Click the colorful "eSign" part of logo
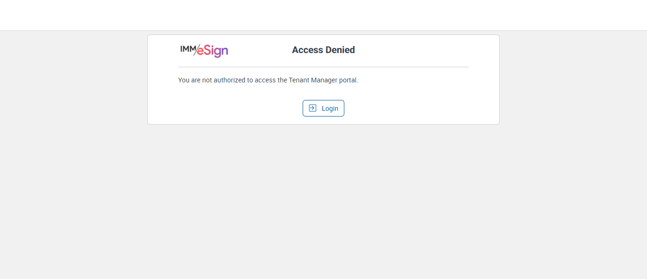This screenshot has height=279, width=647. (213, 51)
